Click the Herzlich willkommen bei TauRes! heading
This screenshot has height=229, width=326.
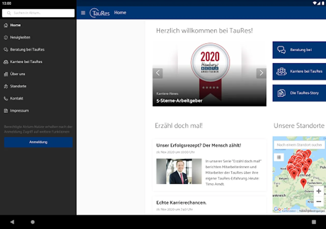(205, 31)
